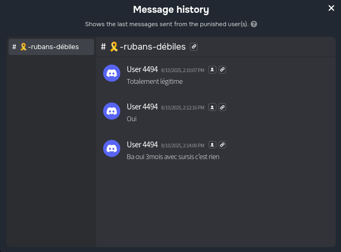This screenshot has width=341, height=252.
Task: Click the message text "Ba oui 3mois avec sursis c'est rien"
Action: pos(173,157)
